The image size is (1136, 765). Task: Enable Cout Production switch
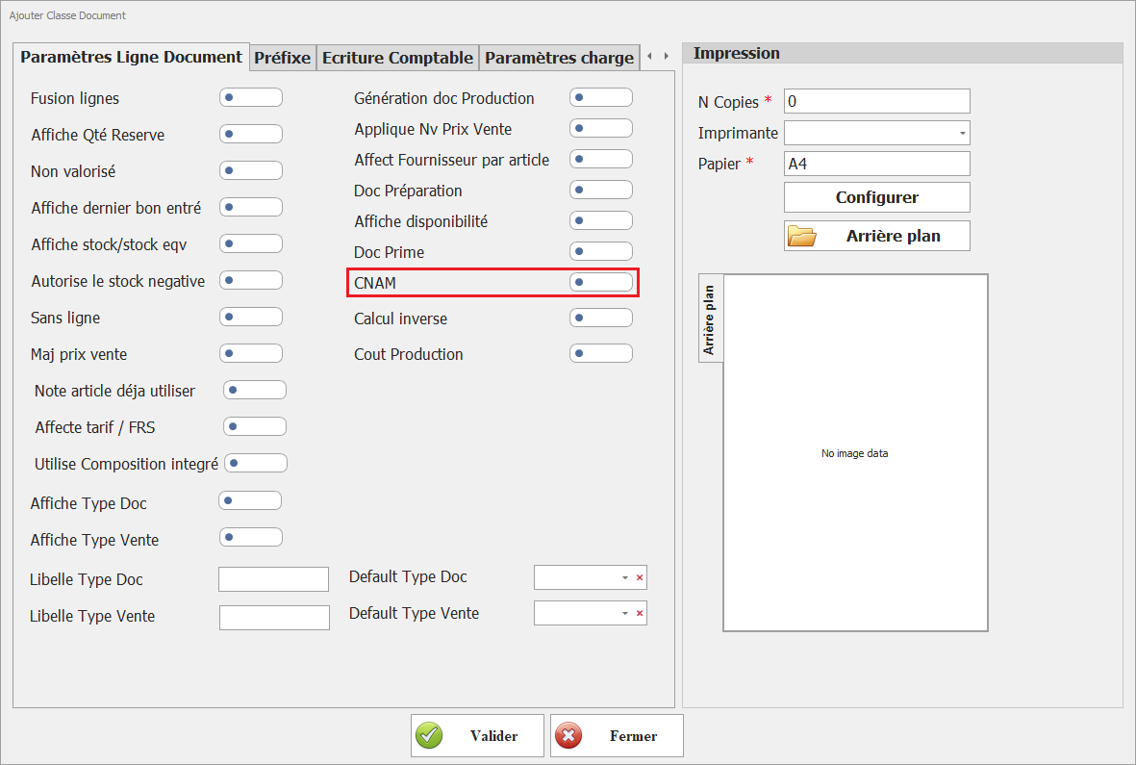coord(600,353)
